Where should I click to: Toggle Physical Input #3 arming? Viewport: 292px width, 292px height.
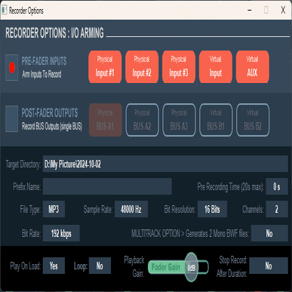click(179, 67)
